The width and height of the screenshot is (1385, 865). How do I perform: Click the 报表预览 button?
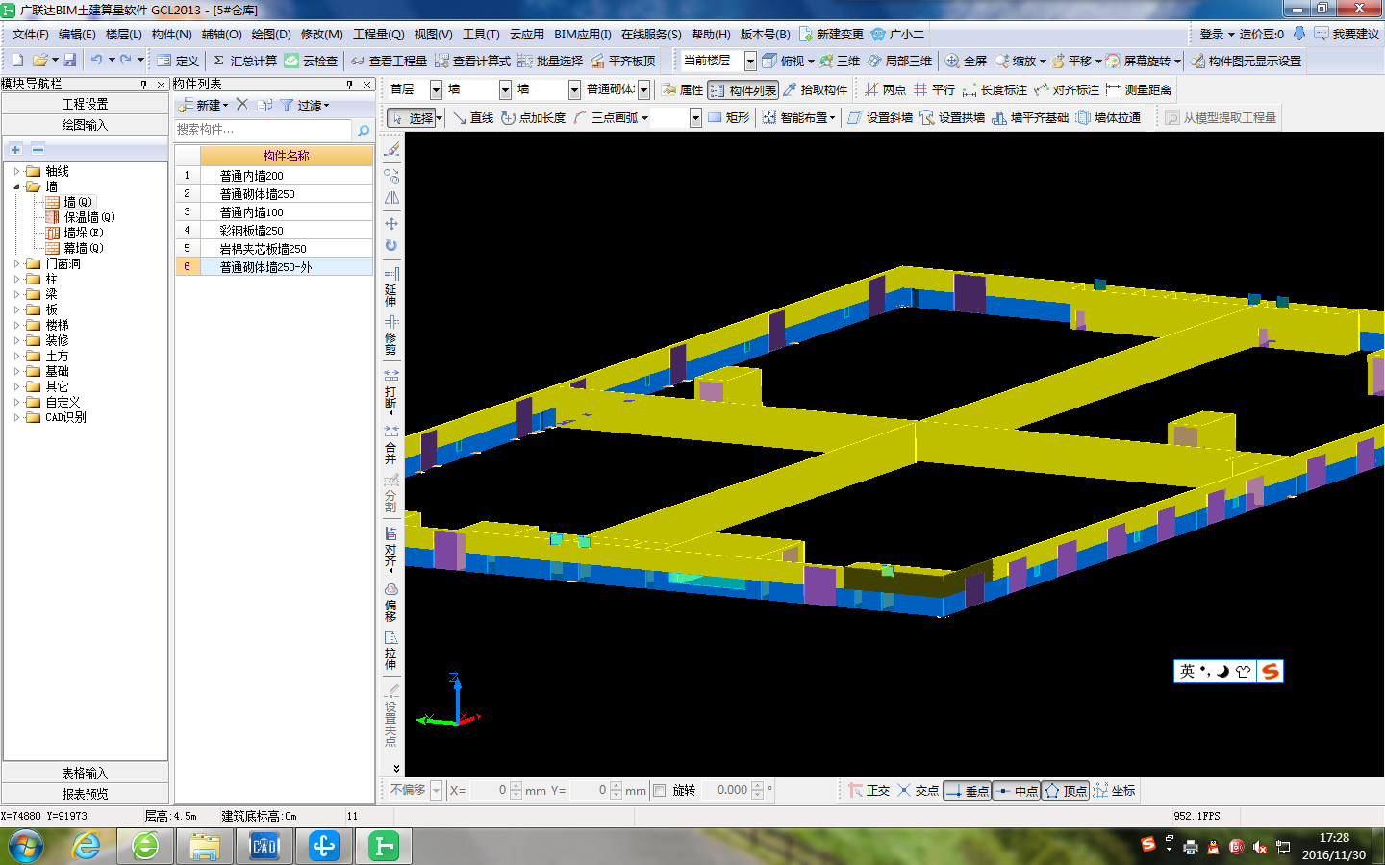(x=85, y=794)
